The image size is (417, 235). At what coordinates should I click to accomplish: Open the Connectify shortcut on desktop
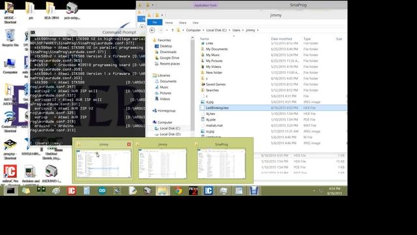[x=10, y=121]
